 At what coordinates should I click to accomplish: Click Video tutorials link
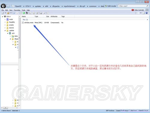pos(139,10)
